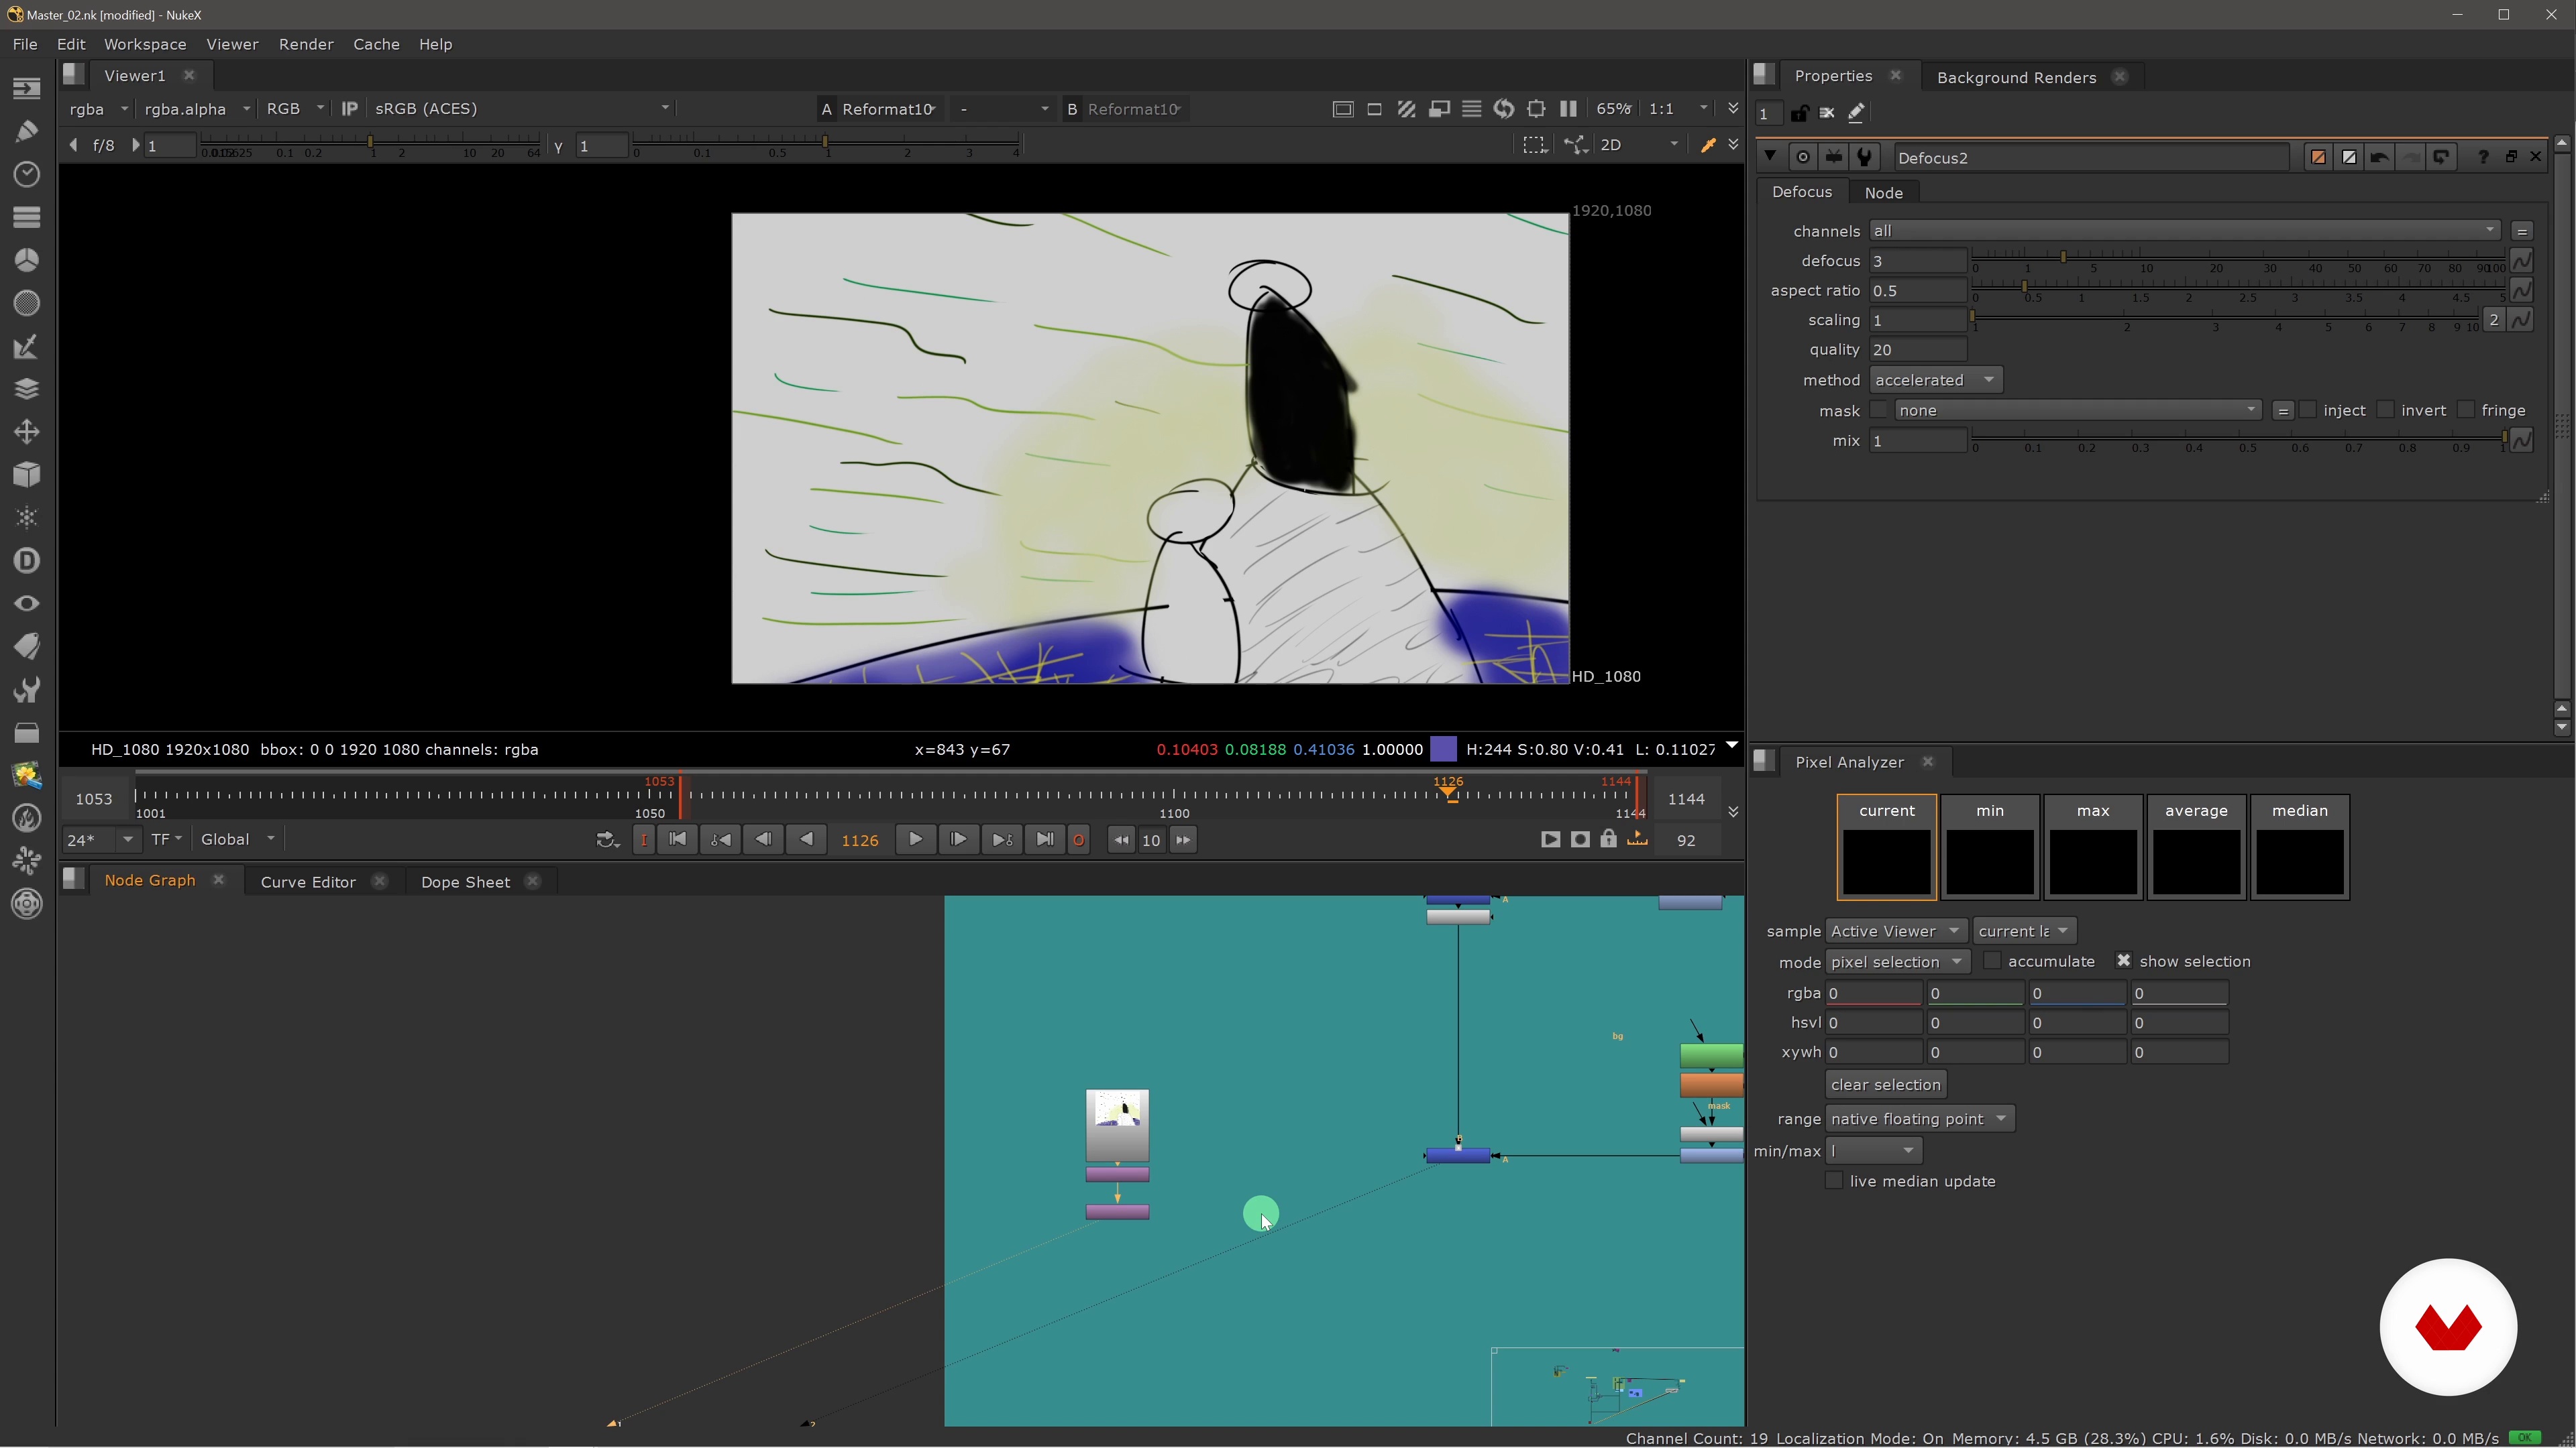Open the Particles nodes toolbar menu
Viewport: 2576px width, 1448px height.
[27, 518]
